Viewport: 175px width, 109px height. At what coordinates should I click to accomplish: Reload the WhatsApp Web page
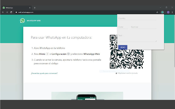point(11,12)
